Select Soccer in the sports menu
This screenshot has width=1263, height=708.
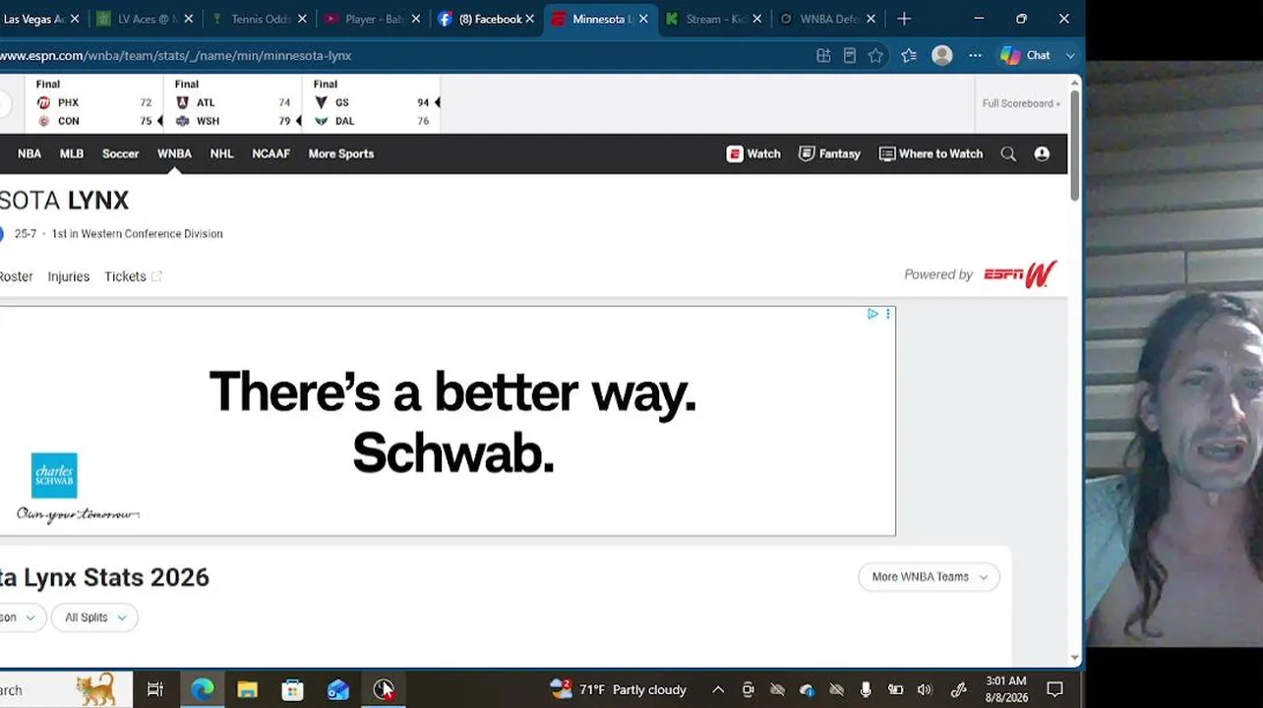tap(121, 153)
